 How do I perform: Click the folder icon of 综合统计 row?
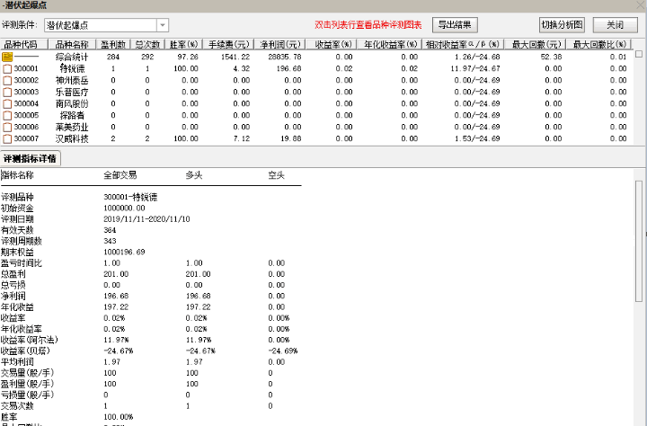pos(7,57)
